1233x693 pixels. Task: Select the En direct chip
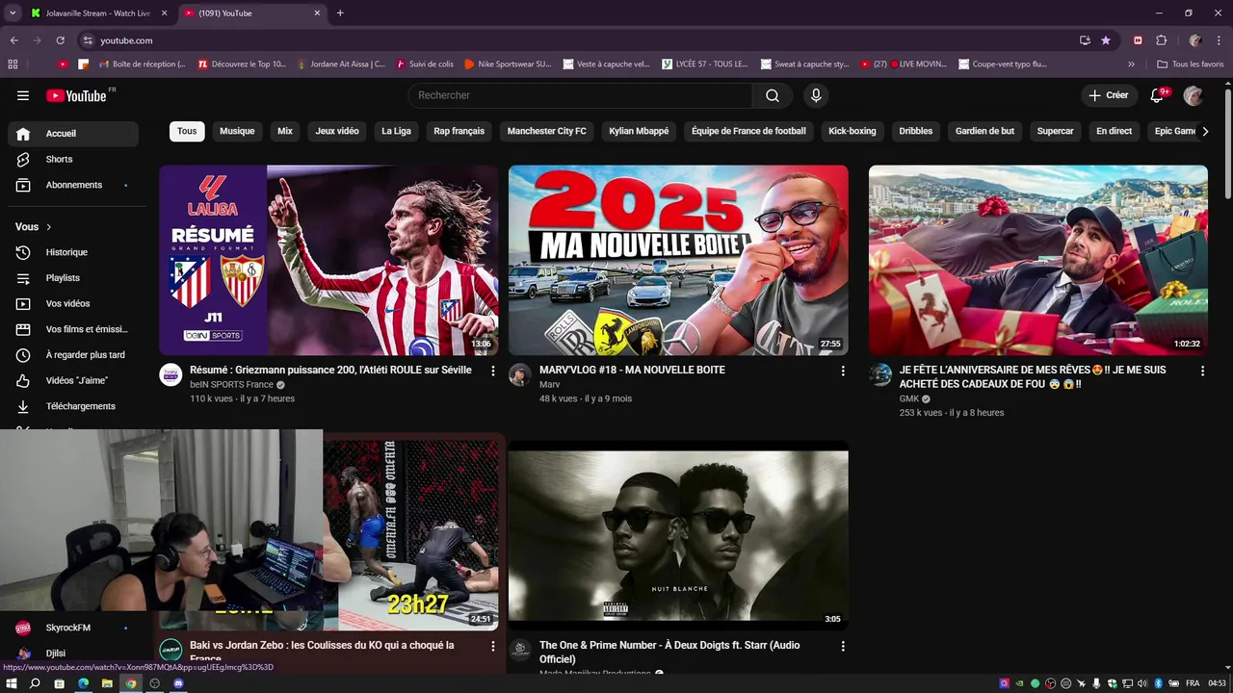pos(1114,131)
